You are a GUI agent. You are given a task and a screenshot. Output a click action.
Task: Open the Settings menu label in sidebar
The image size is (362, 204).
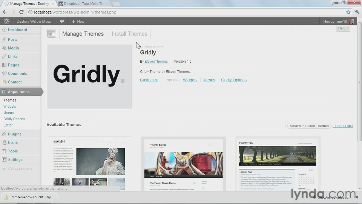[15, 159]
